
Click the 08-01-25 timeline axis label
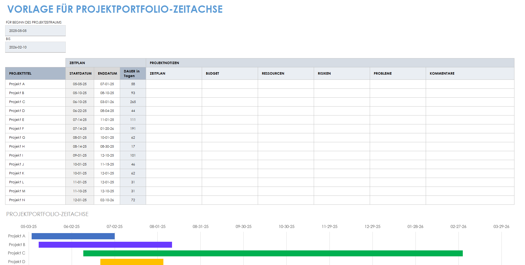coord(158,227)
